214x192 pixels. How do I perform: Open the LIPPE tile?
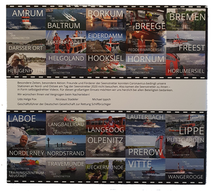(x=185, y=125)
